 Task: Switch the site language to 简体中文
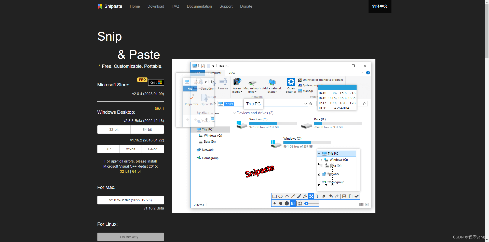[x=380, y=6]
